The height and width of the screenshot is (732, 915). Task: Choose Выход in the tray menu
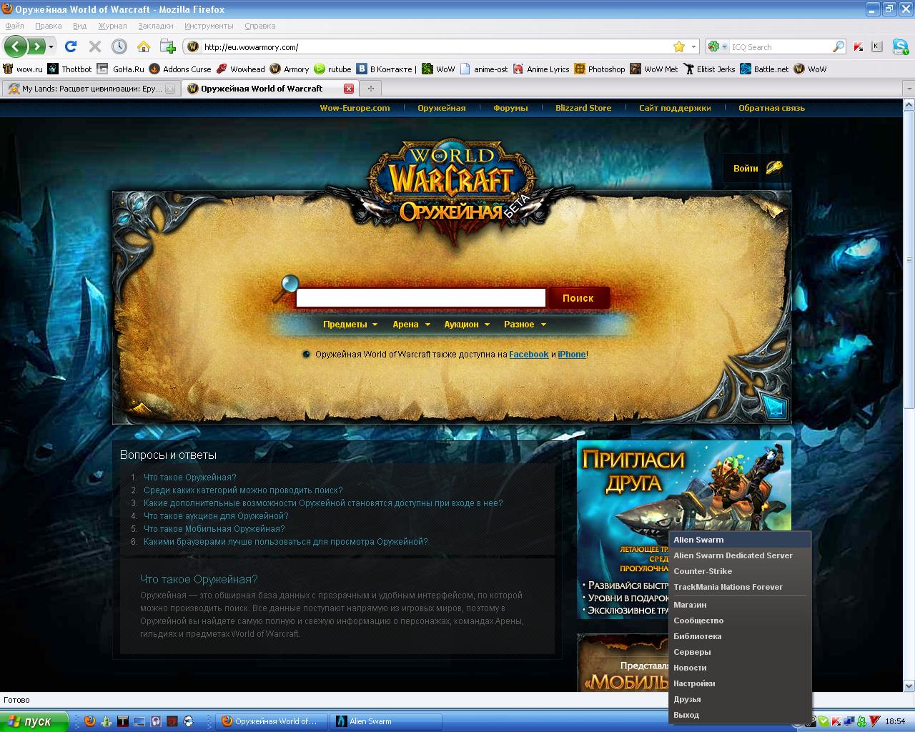coord(741,715)
